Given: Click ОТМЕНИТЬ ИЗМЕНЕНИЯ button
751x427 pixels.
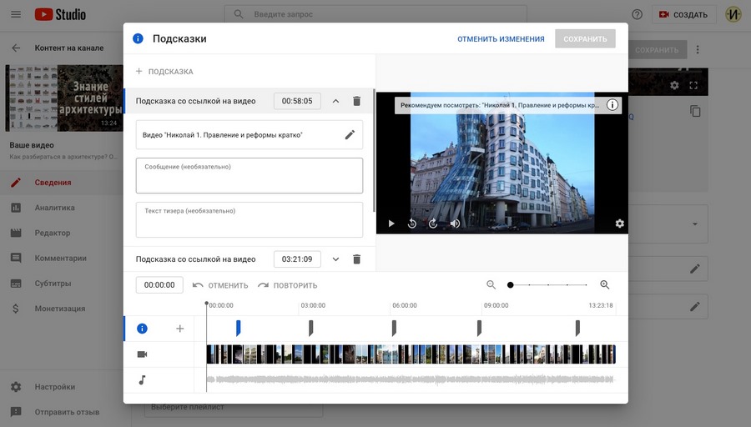Looking at the screenshot, I should [501, 39].
